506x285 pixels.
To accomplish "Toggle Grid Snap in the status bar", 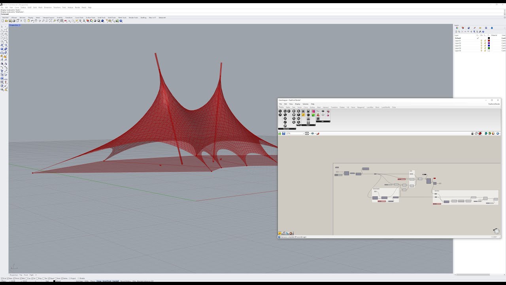I will click(79, 281).
